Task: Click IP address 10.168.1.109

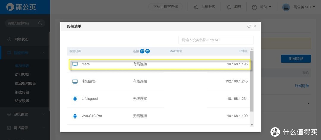Action: pyautogui.click(x=237, y=116)
